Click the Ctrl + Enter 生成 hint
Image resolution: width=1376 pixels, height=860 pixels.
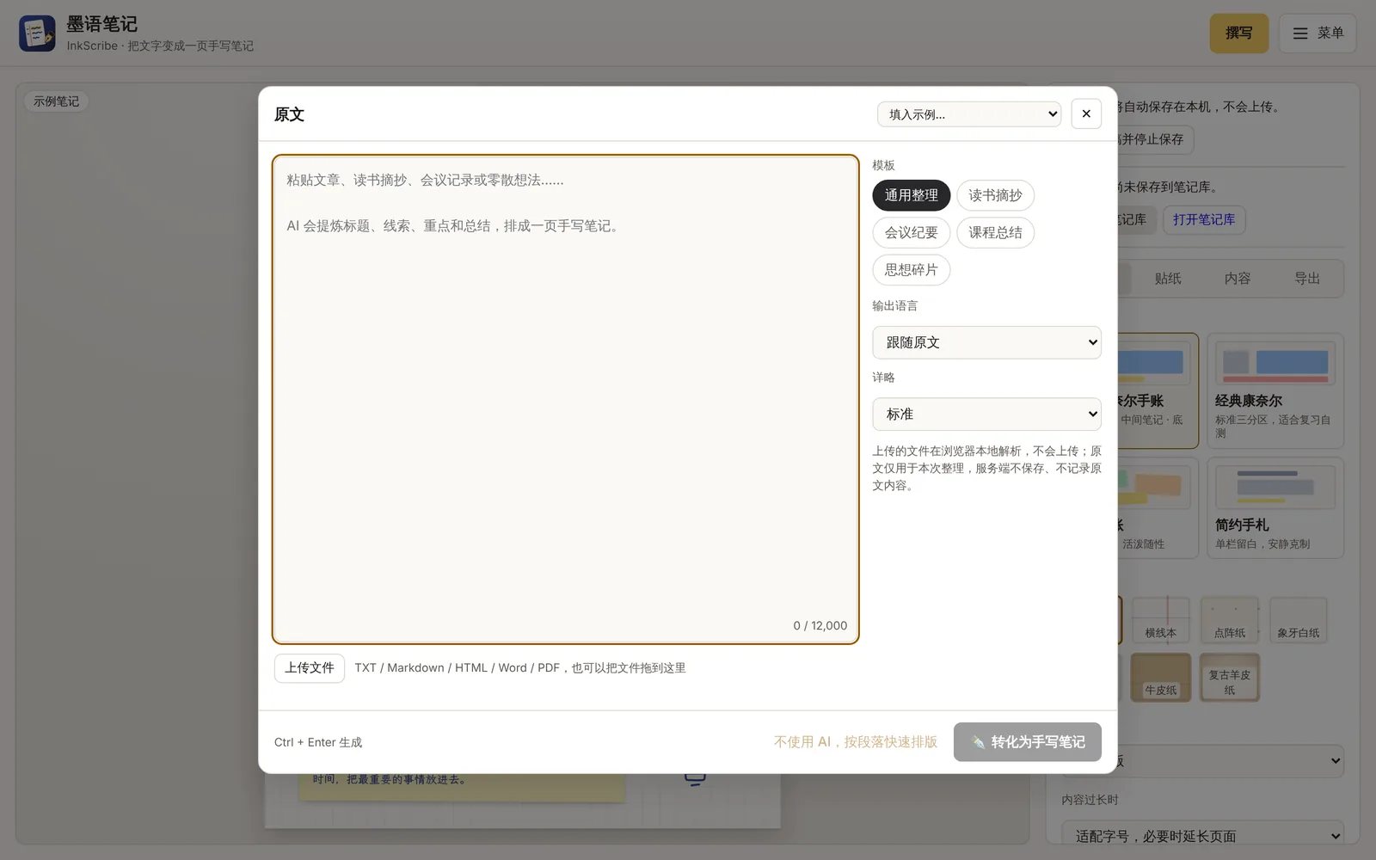pyautogui.click(x=318, y=742)
